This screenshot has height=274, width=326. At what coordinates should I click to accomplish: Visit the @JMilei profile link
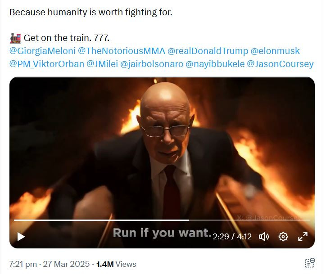102,64
